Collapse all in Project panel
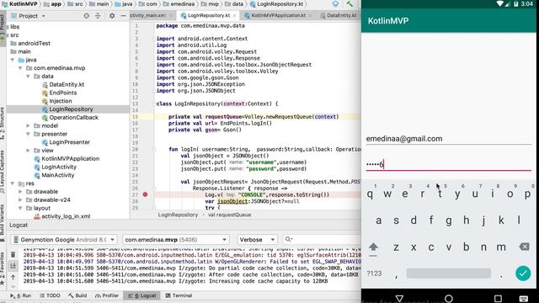This screenshot has height=303, width=539. (98, 16)
